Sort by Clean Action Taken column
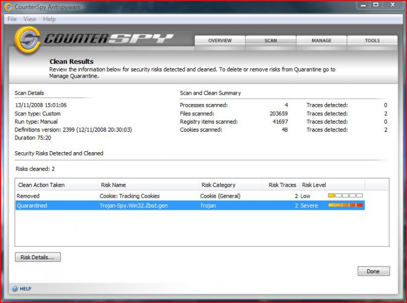The height and width of the screenshot is (303, 407). tap(56, 185)
